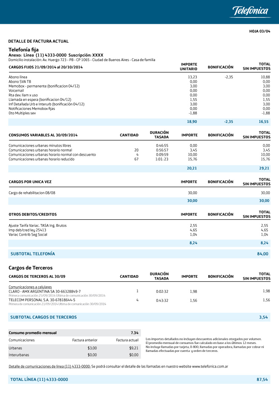Image resolution: width=279 pixels, height=395 pixels.
Task: Select the 0:46:55 duration value
Action: coord(162,146)
